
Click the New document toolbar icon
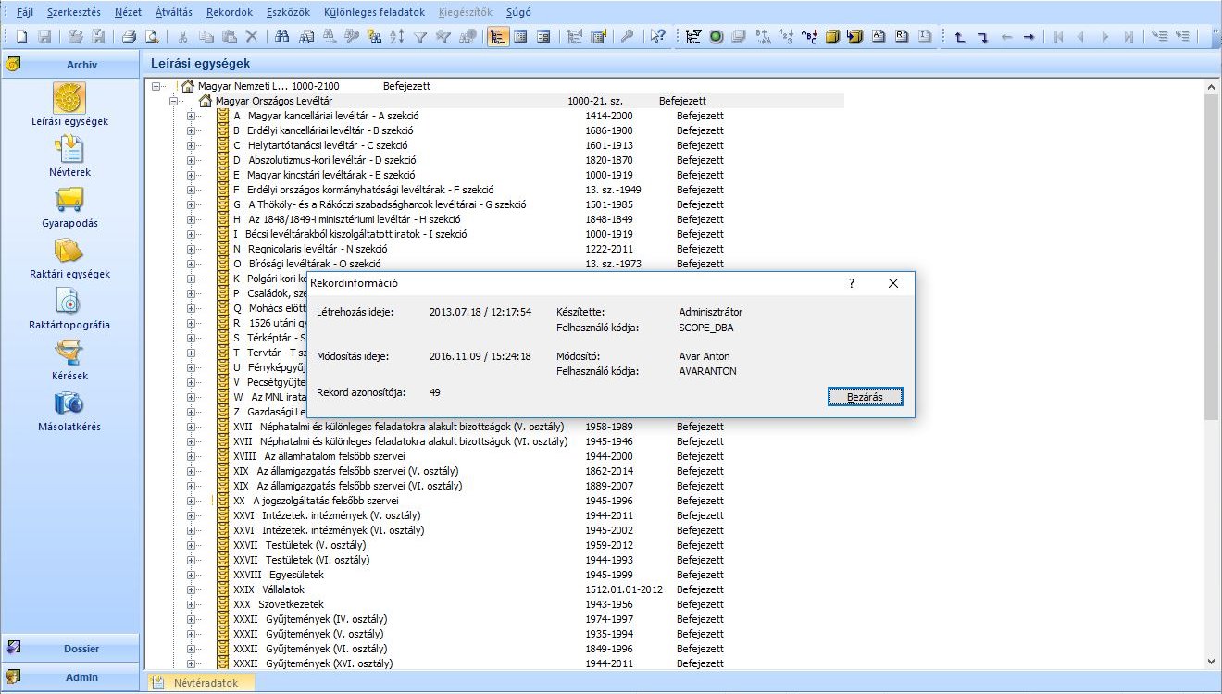tap(20, 37)
